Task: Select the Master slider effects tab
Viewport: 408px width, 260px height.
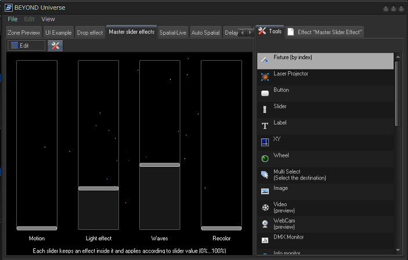Action: click(x=132, y=32)
